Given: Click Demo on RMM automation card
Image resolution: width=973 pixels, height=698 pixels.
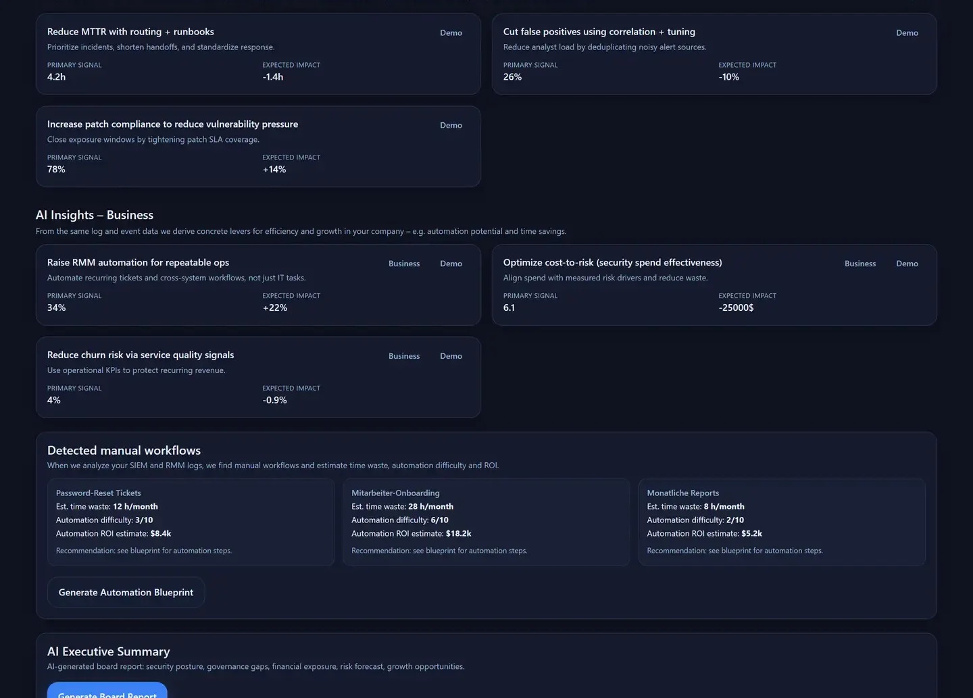Looking at the screenshot, I should (451, 264).
